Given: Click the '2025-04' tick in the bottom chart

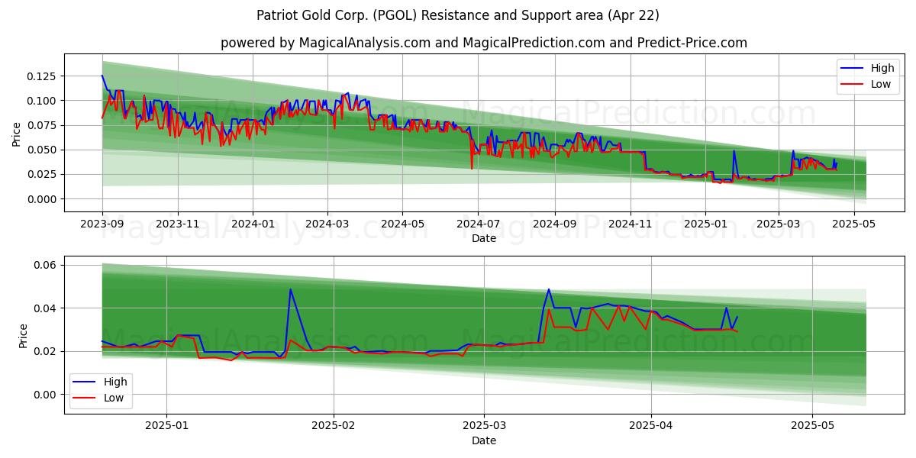Looking at the screenshot, I should click(652, 425).
